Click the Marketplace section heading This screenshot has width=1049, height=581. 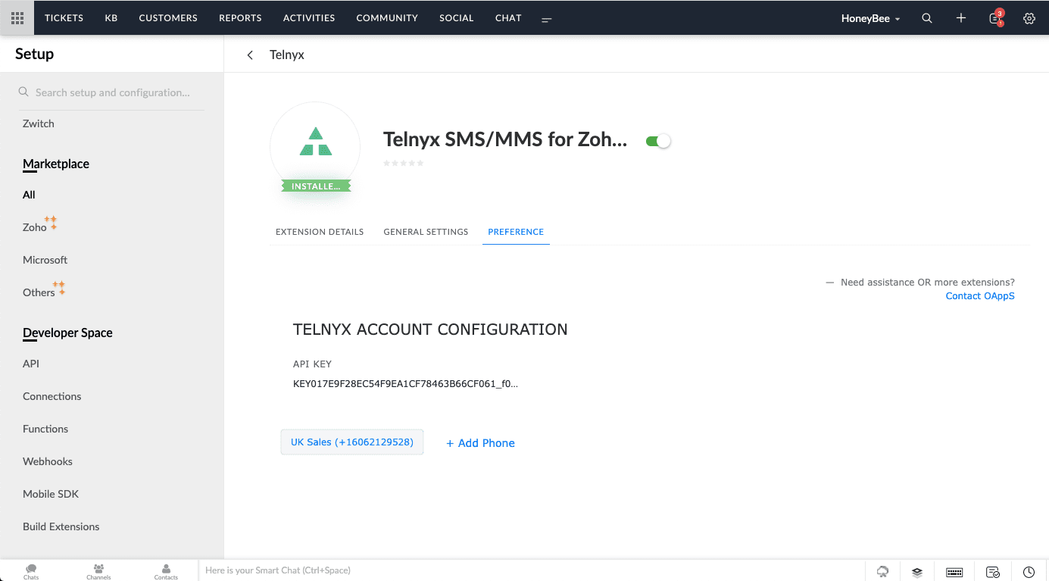point(56,164)
